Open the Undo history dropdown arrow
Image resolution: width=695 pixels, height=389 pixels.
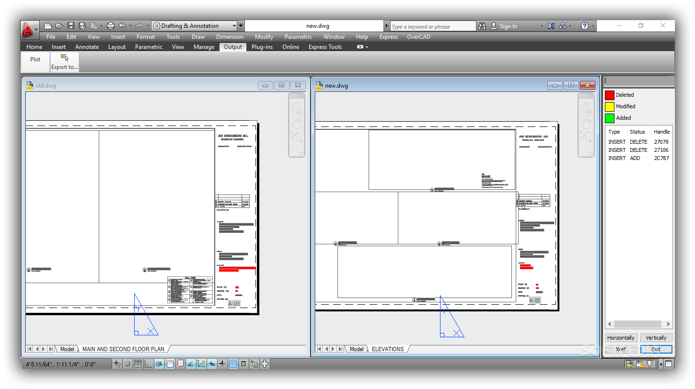click(x=130, y=26)
